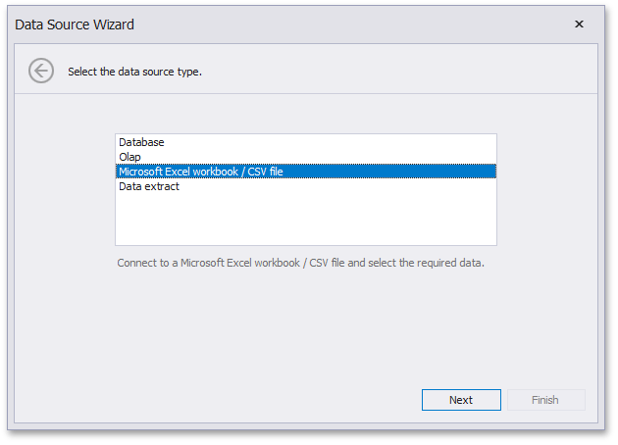Click the 'Select the data source type' heading
Viewport: 618px width, 445px height.
[x=134, y=72]
